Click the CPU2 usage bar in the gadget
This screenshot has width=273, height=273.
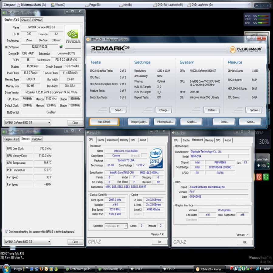tap(263, 19)
